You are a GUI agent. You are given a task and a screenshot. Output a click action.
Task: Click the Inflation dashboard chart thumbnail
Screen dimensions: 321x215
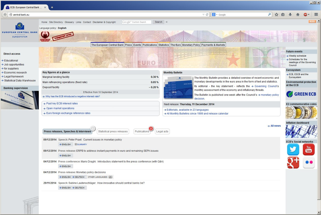pyautogui.click(x=301, y=131)
